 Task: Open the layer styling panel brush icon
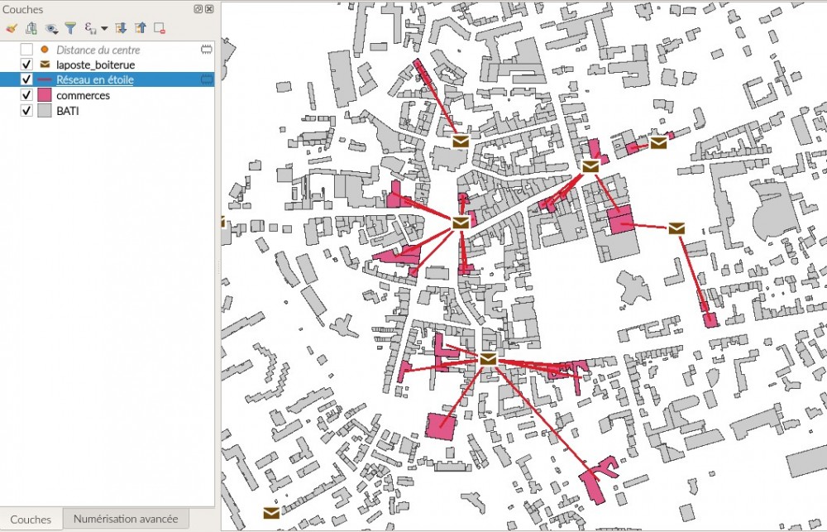click(x=11, y=28)
